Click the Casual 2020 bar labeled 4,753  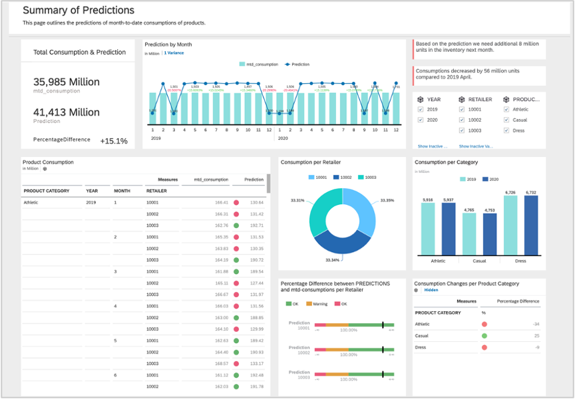click(490, 235)
